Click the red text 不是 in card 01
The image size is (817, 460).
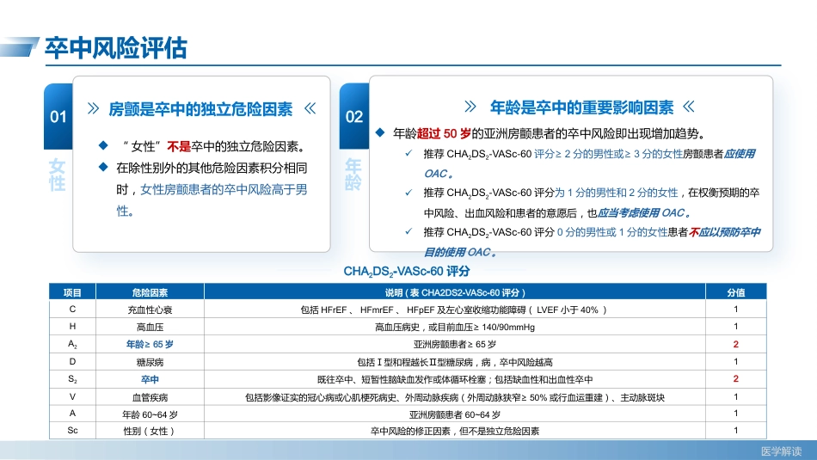pyautogui.click(x=179, y=147)
